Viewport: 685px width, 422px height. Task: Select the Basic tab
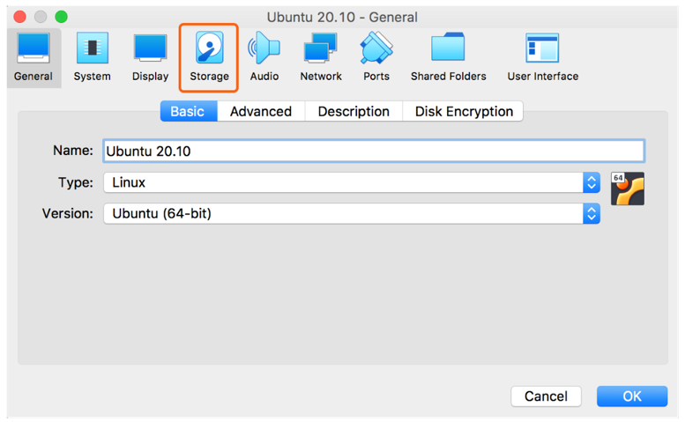[189, 111]
